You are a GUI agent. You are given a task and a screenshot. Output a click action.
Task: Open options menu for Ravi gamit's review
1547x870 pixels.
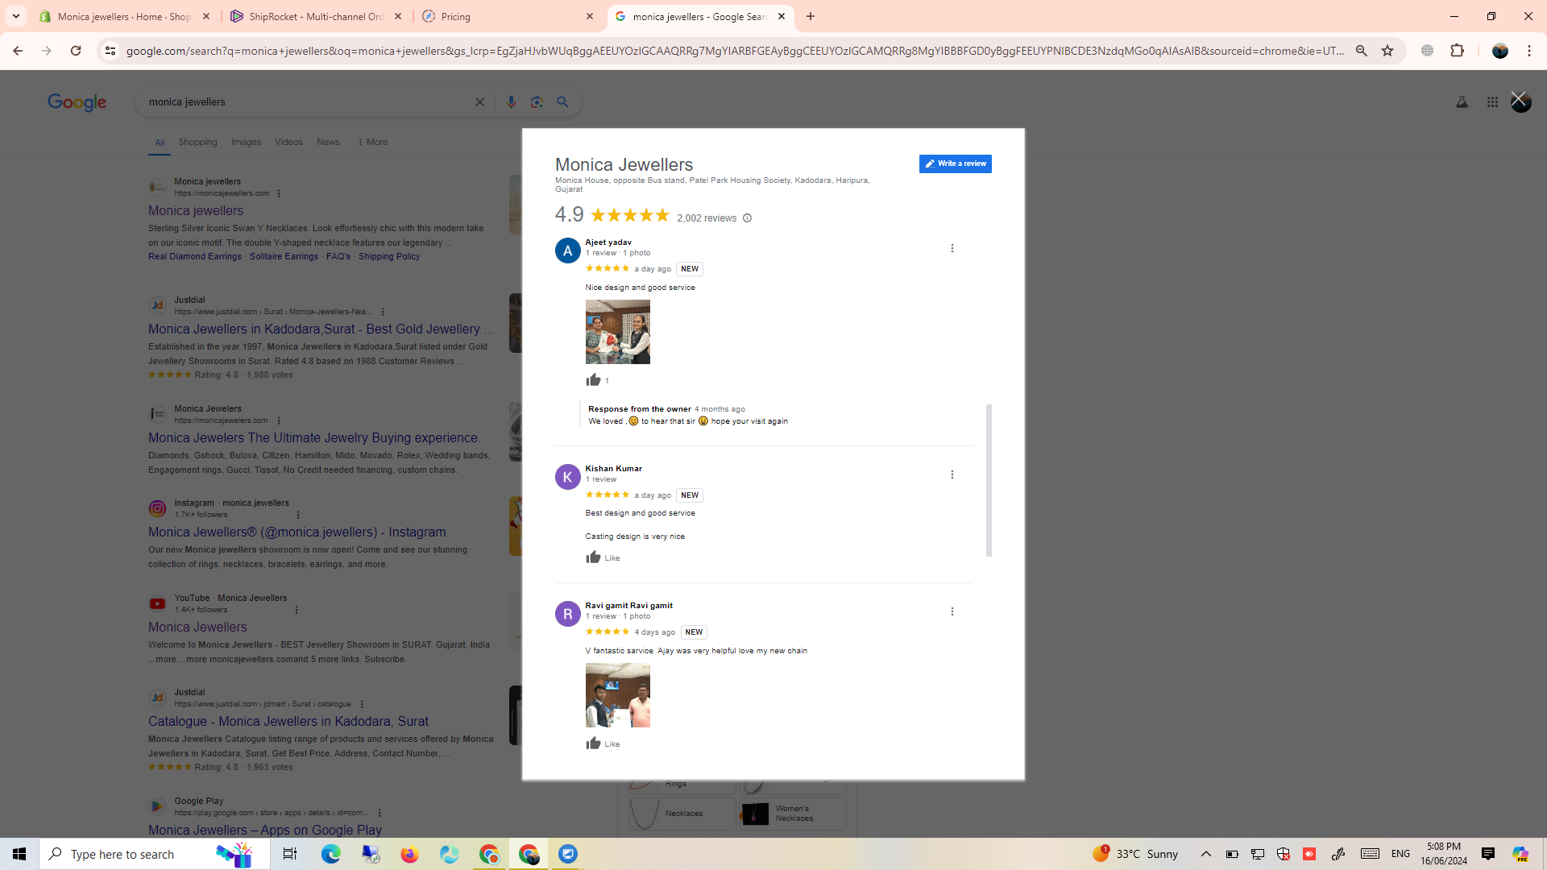tap(952, 611)
